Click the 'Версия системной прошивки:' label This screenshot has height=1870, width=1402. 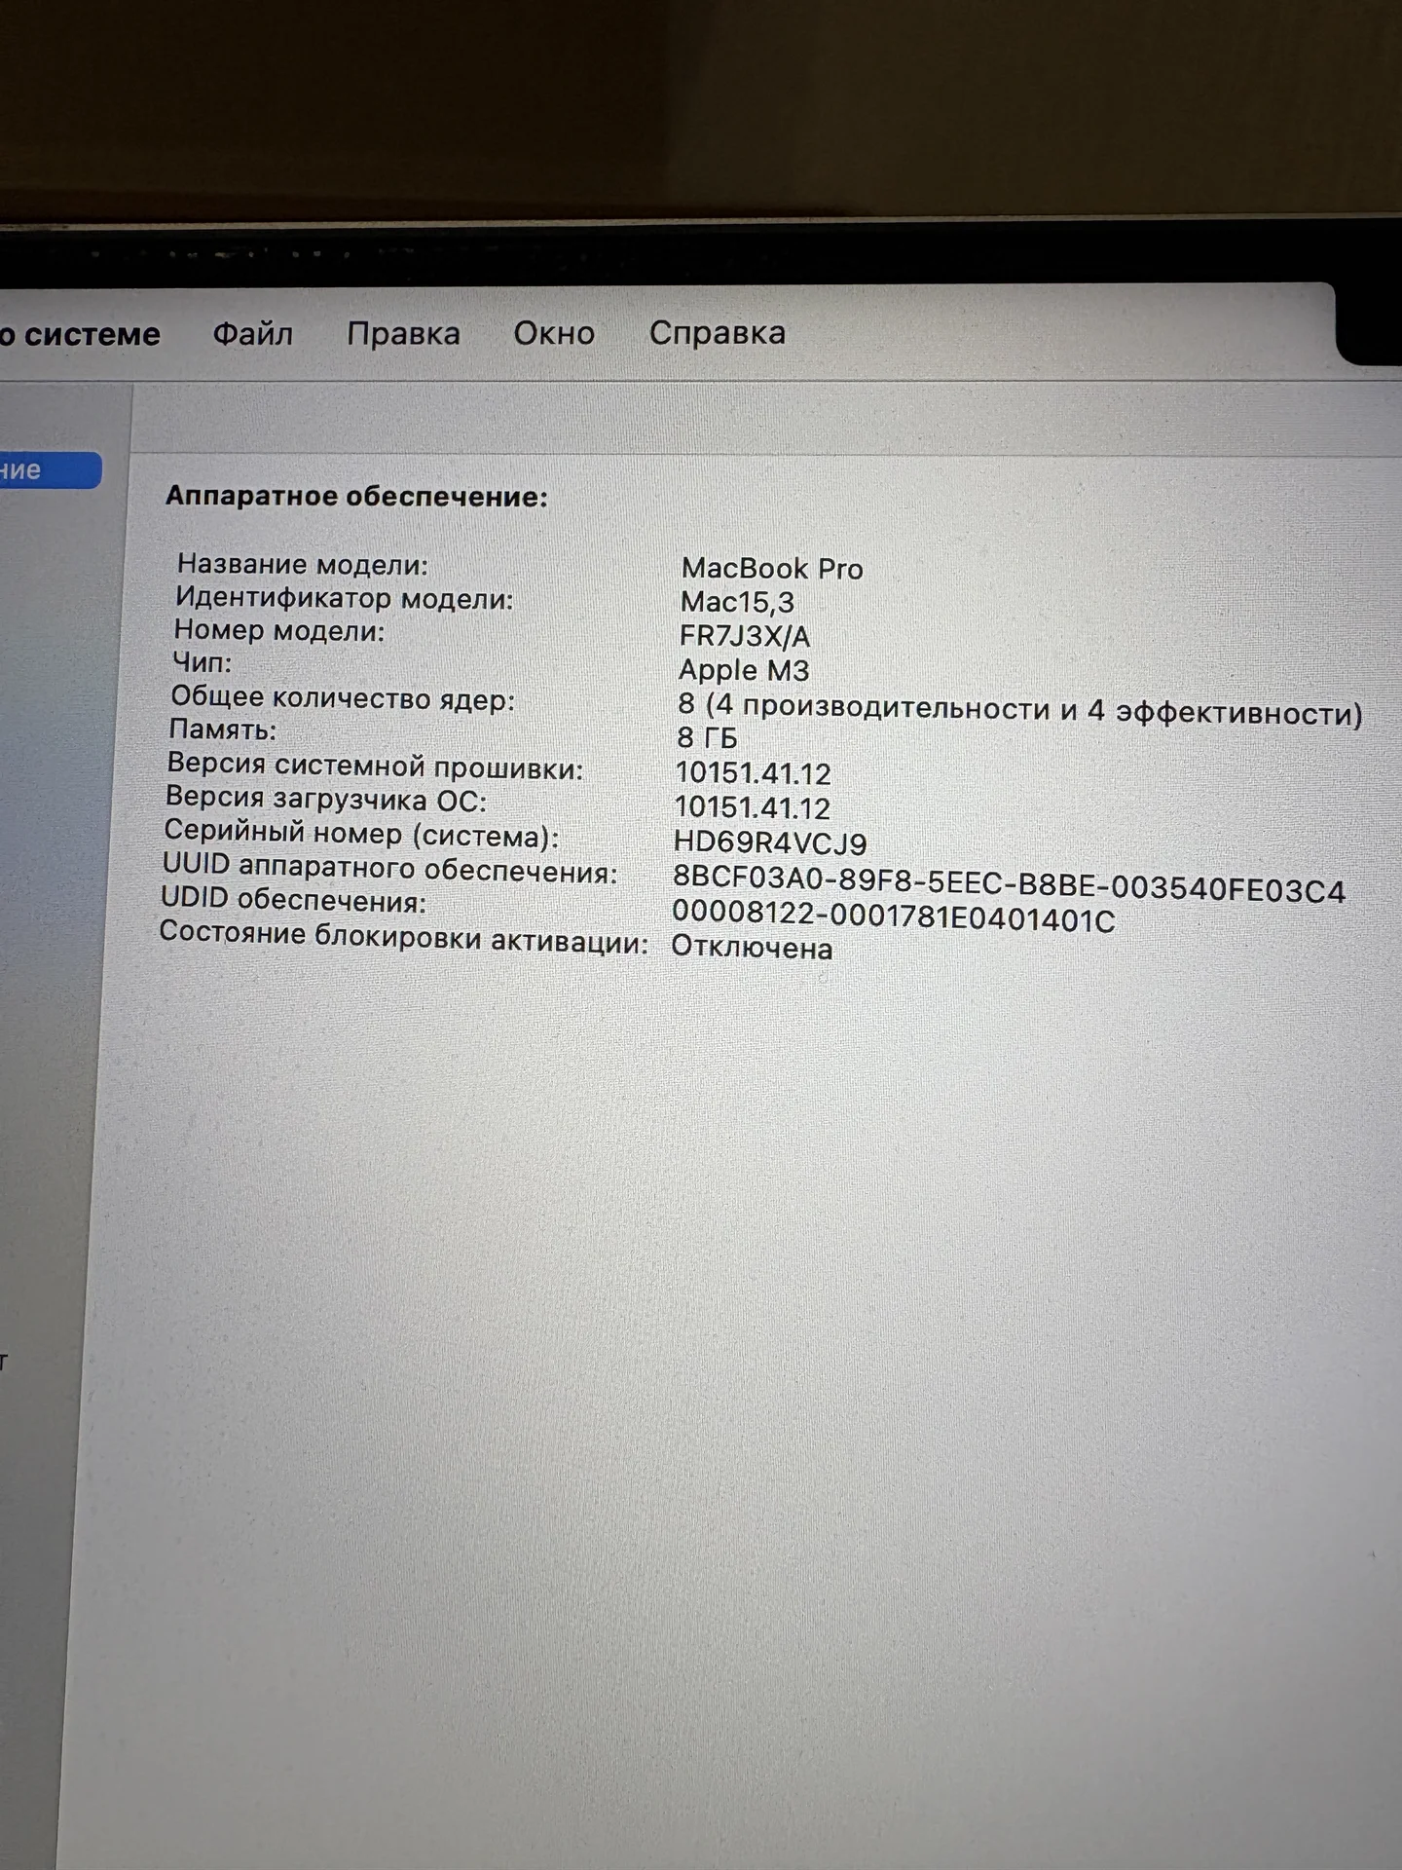click(375, 767)
